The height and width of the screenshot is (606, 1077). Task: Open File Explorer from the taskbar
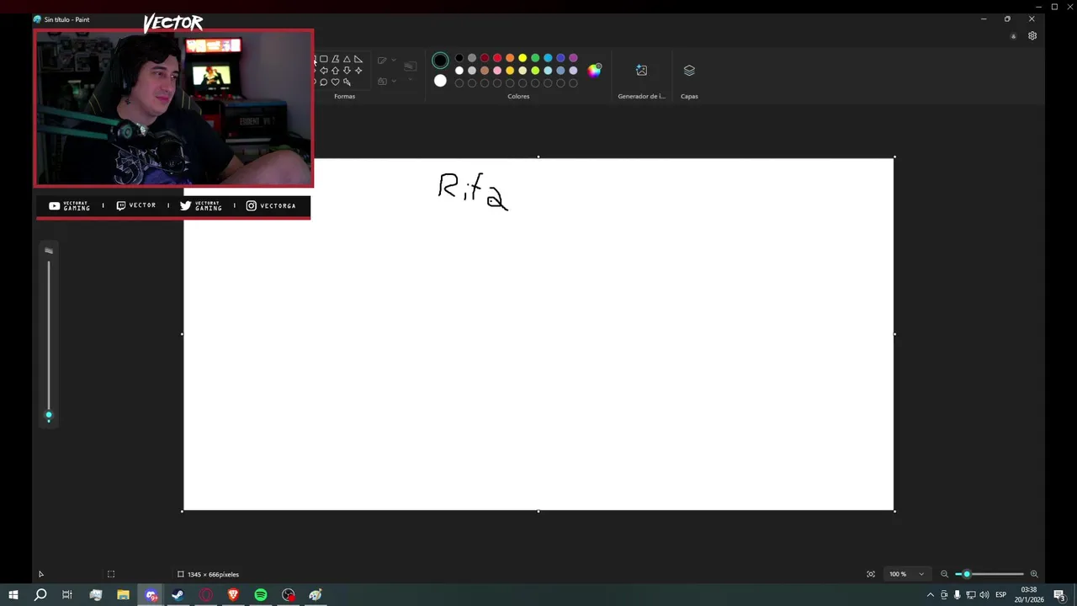pyautogui.click(x=123, y=595)
